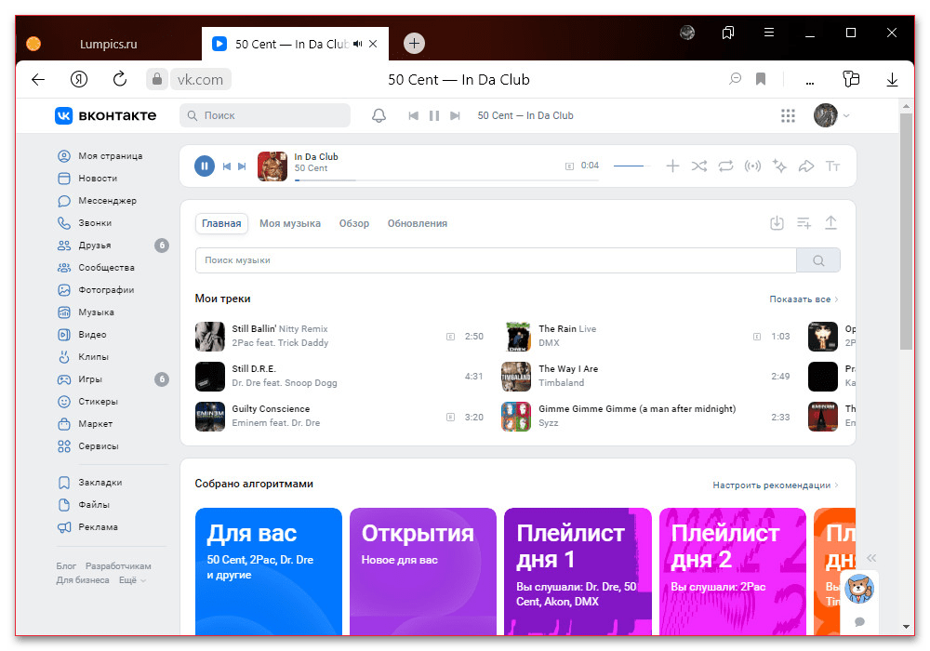Screen dimensions: 930x651
Task: Share the current track arrow icon
Action: [x=806, y=166]
